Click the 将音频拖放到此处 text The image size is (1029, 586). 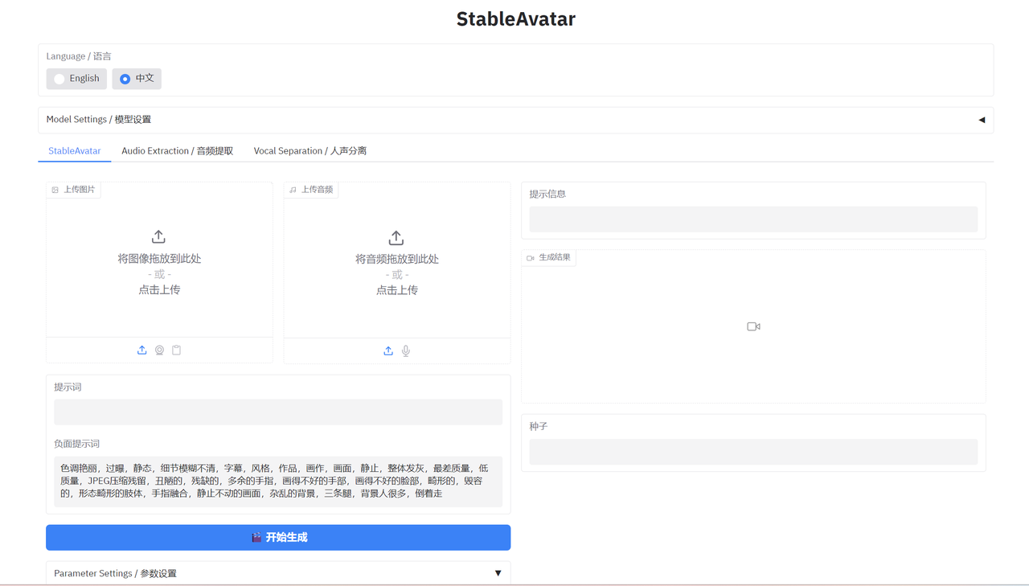(x=397, y=259)
